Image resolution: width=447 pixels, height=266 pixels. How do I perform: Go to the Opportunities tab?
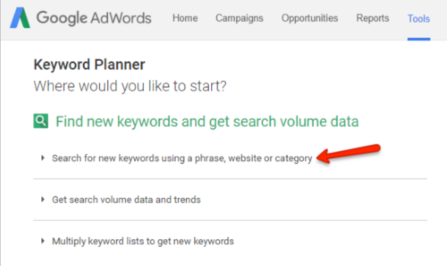[x=310, y=19]
